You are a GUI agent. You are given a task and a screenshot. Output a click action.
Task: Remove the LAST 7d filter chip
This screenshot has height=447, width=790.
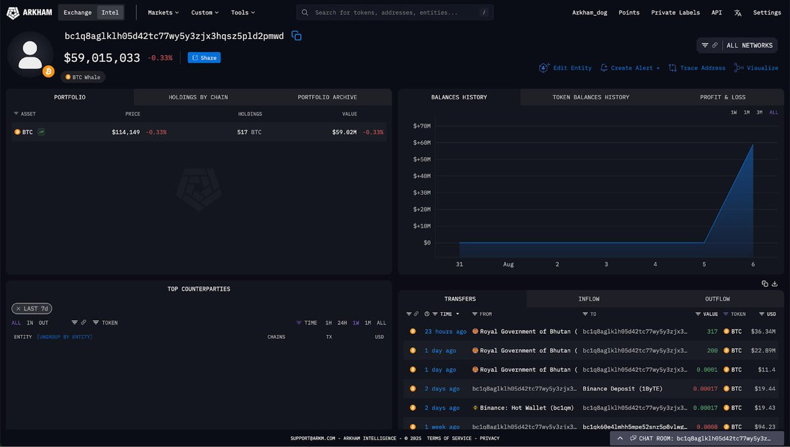pos(18,309)
